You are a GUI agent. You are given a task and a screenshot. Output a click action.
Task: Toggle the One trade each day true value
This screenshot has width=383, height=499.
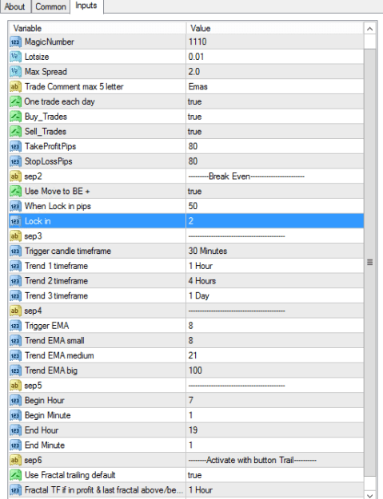tap(275, 101)
